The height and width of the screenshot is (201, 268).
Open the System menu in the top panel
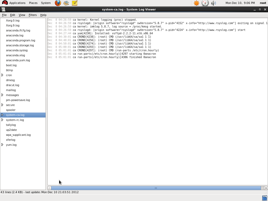46,3
